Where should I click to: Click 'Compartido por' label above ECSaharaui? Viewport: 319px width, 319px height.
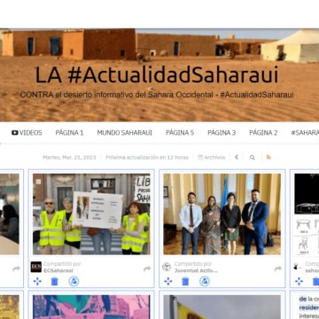62,264
